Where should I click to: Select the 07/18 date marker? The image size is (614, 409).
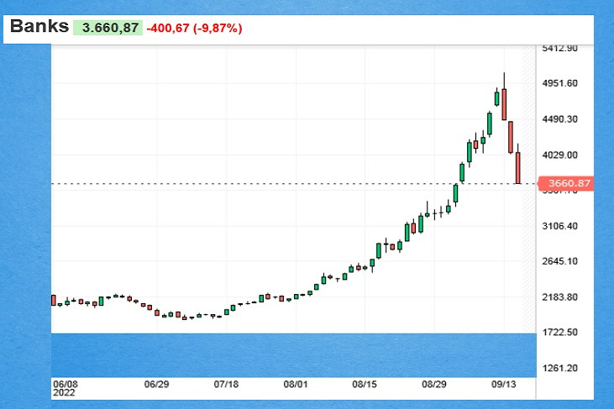227,384
